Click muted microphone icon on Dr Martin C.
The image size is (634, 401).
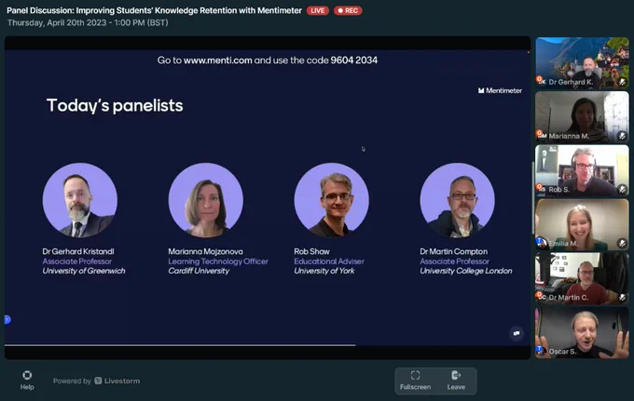[x=622, y=298]
